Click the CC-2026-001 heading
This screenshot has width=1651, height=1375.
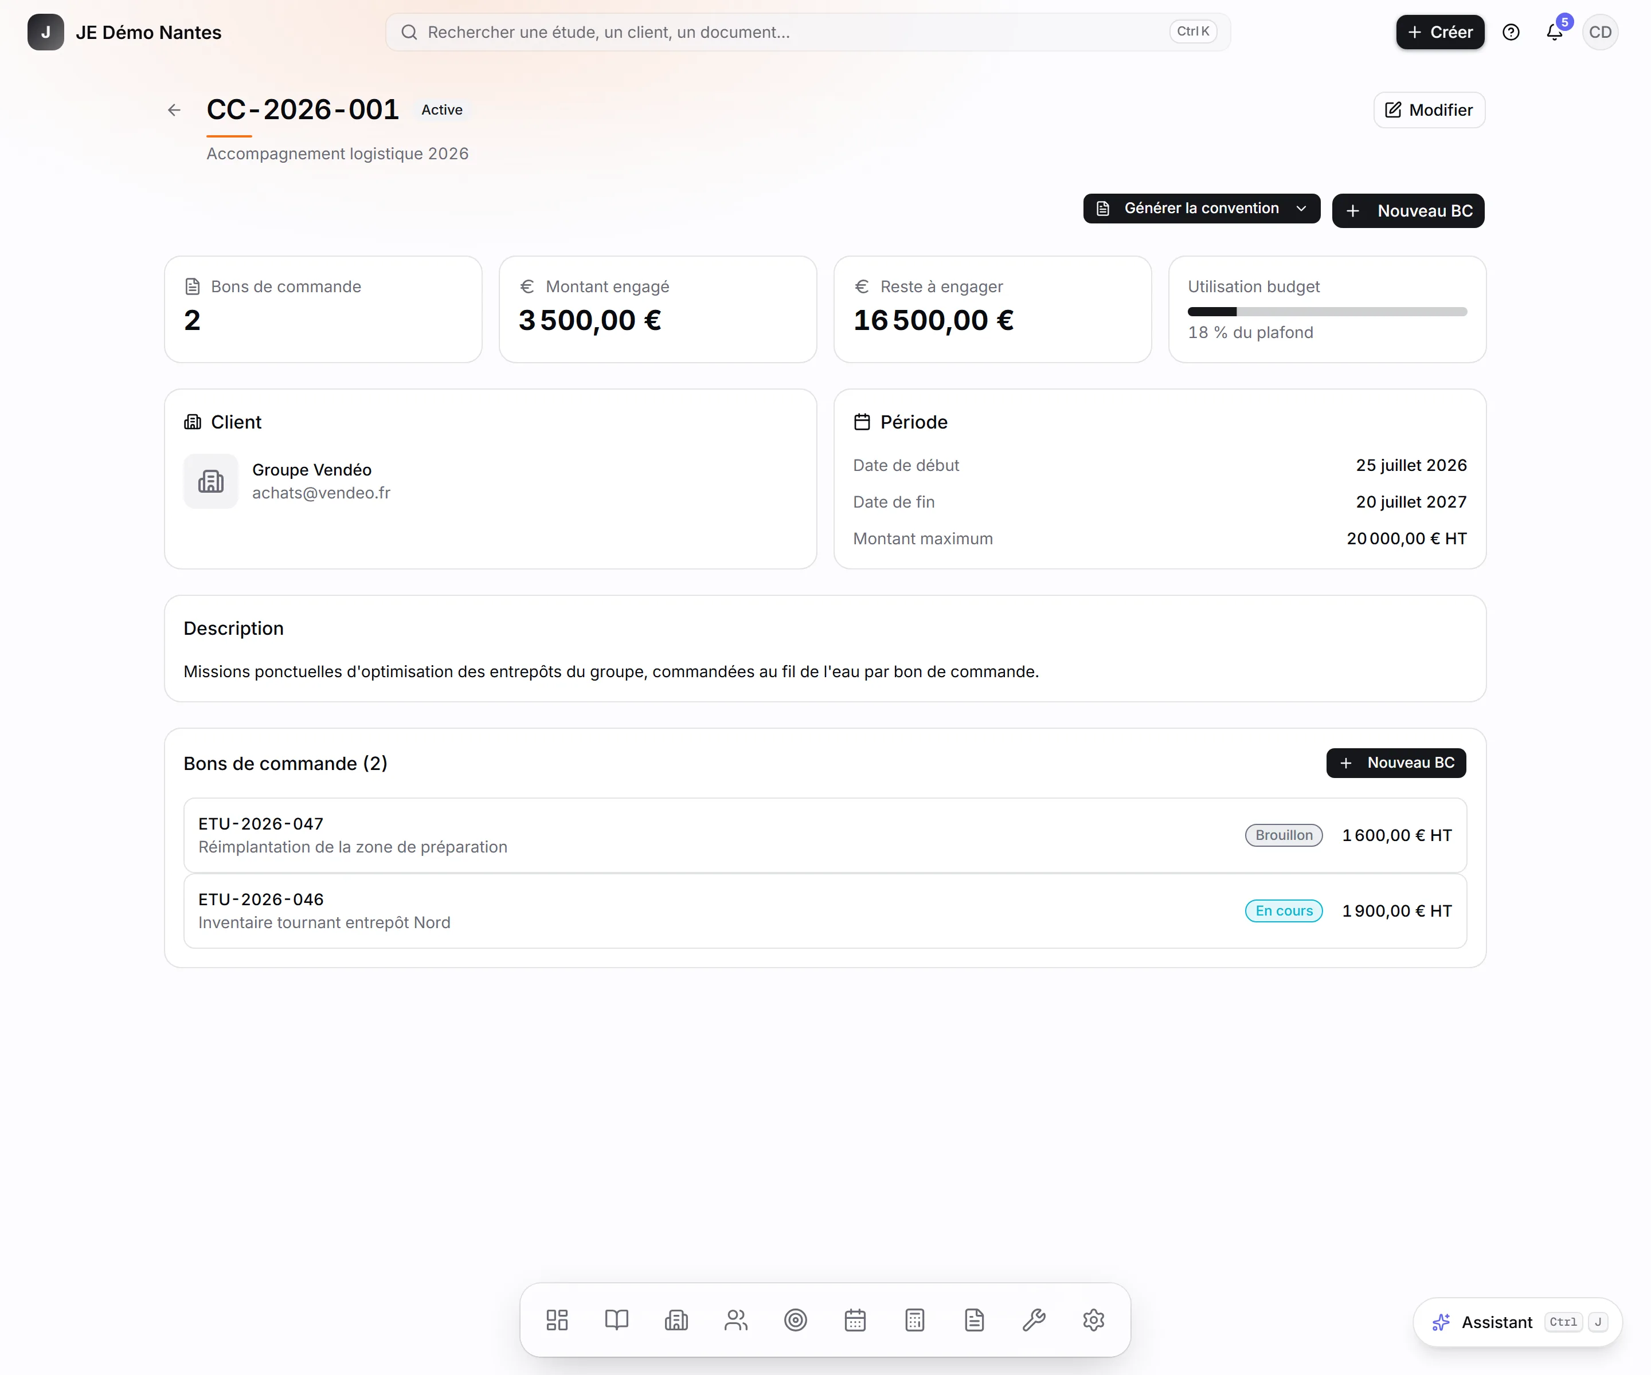[303, 110]
